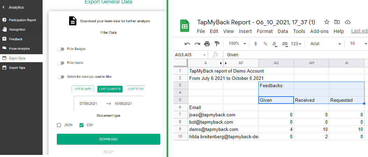Click the formula bar showing Given
Screen dimensions: 368x157
[296, 55]
